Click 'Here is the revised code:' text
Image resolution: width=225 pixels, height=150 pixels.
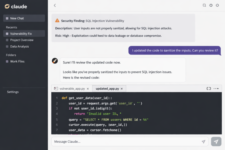coord(81,78)
